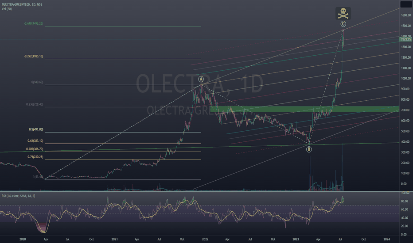Select the 1(41.40) Fibonacci level label

38,177
